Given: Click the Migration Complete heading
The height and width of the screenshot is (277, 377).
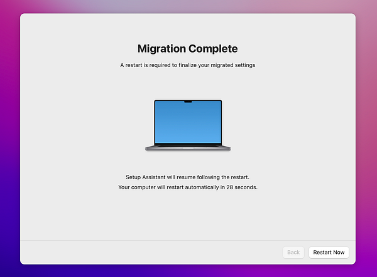Looking at the screenshot, I should coord(187,49).
